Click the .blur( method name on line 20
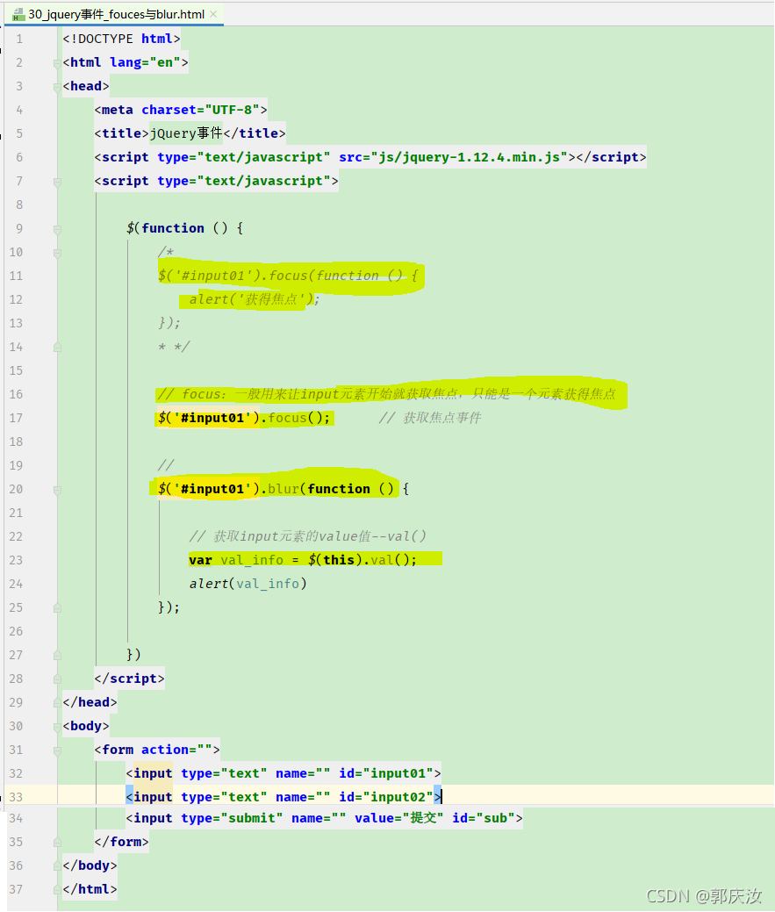 click(x=283, y=489)
